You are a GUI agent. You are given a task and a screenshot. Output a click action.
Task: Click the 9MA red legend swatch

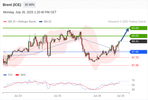tap(17, 75)
